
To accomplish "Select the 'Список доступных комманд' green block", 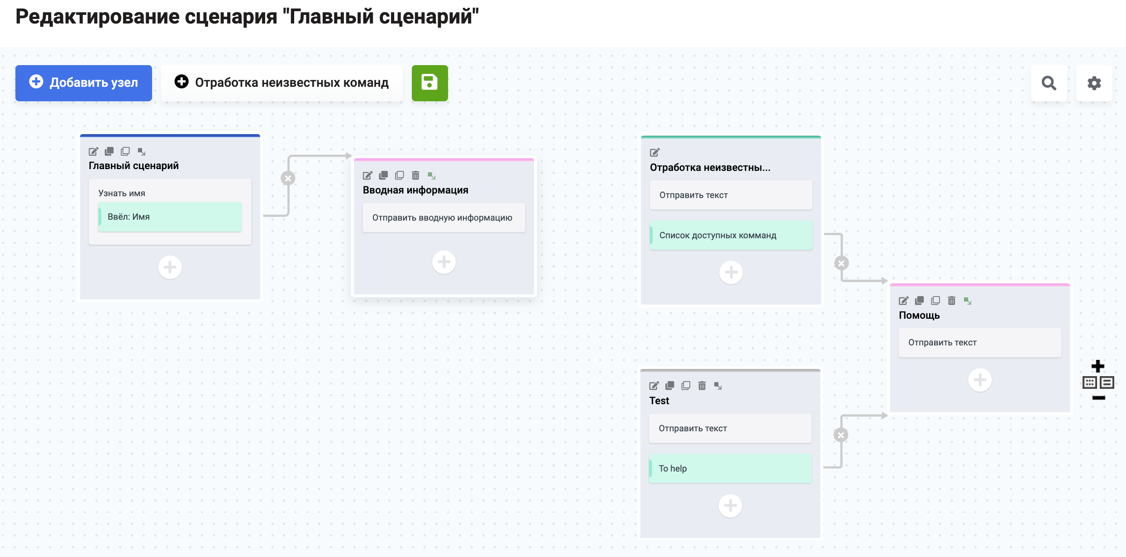I will [730, 235].
